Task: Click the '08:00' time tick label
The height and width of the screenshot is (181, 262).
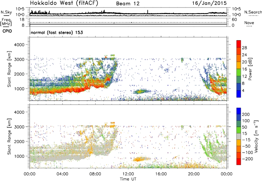Action: pyautogui.click(x=95, y=174)
